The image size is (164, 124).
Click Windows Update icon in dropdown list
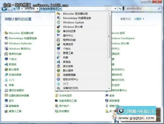[x=58, y=22]
